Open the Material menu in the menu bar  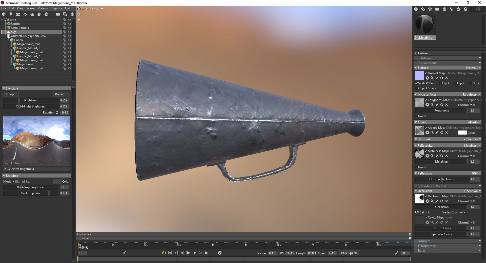(43, 8)
